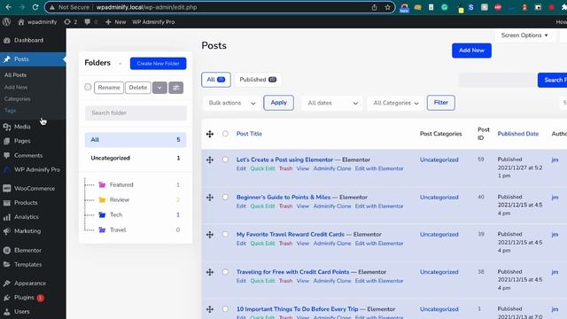
Task: Open Tags submenu item
Action: [10, 110]
